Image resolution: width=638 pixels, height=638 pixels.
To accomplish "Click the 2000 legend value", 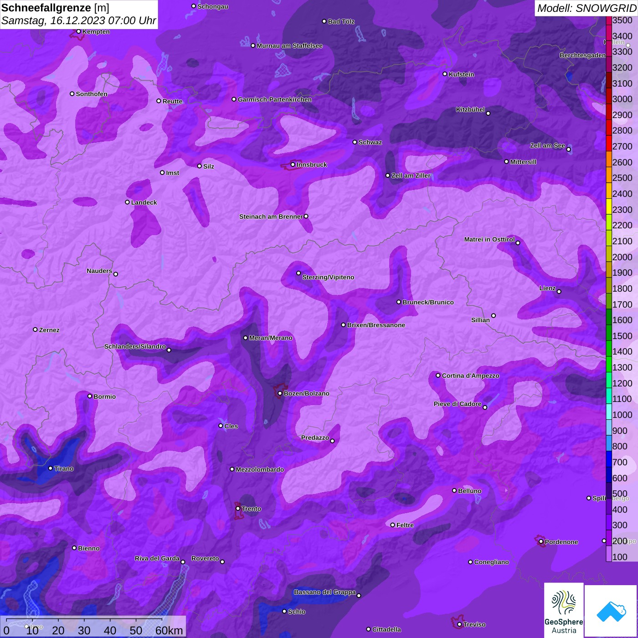I will pyautogui.click(x=622, y=257).
